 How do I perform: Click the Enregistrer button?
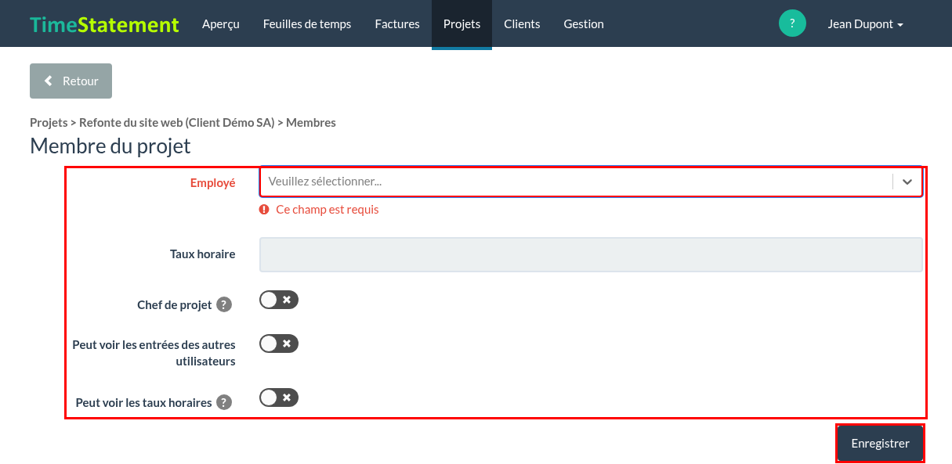coord(880,444)
